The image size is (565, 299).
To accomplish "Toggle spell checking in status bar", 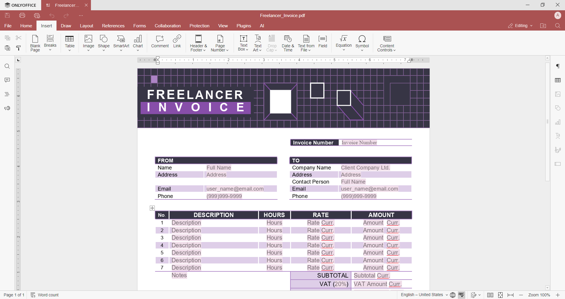I will point(461,295).
